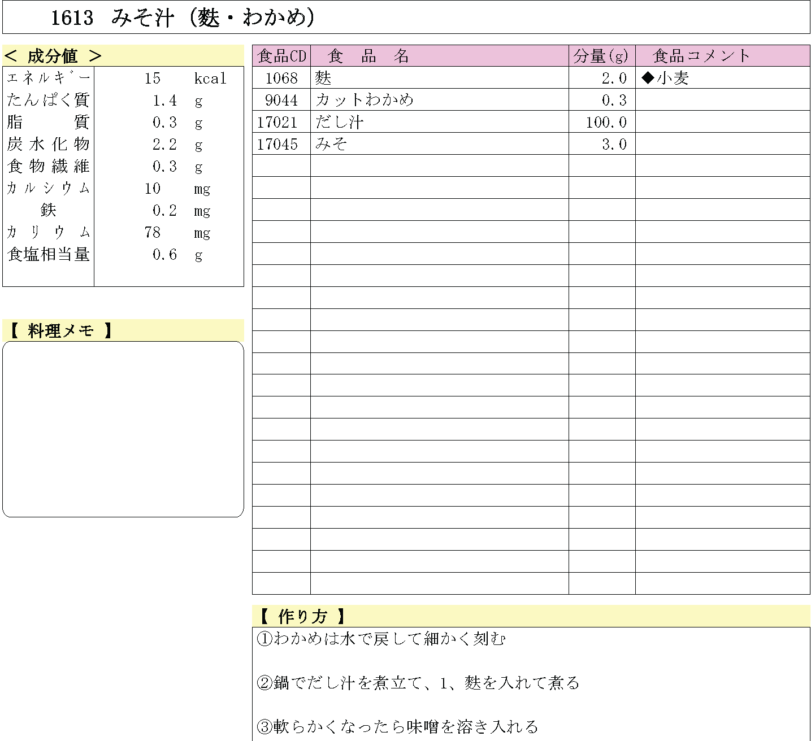
Task: Select the 作り方 section header
Action: pos(302,616)
